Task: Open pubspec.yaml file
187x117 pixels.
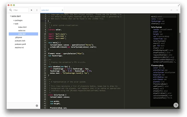Action: pyautogui.click(x=20, y=44)
